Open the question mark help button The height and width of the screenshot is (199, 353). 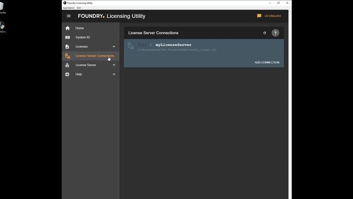point(275,33)
